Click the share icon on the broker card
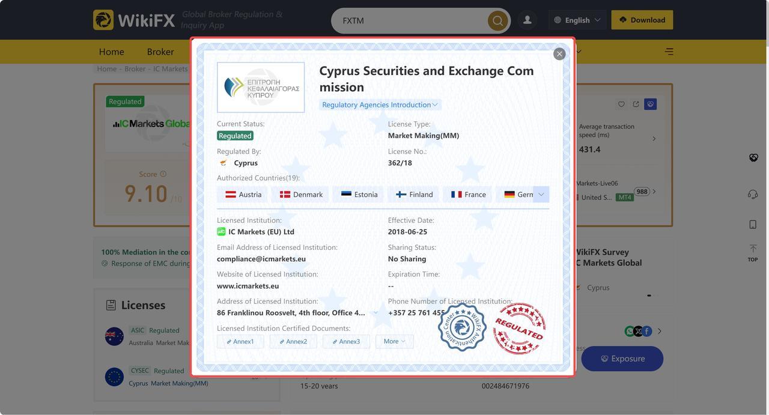769x415 pixels. pyautogui.click(x=636, y=104)
